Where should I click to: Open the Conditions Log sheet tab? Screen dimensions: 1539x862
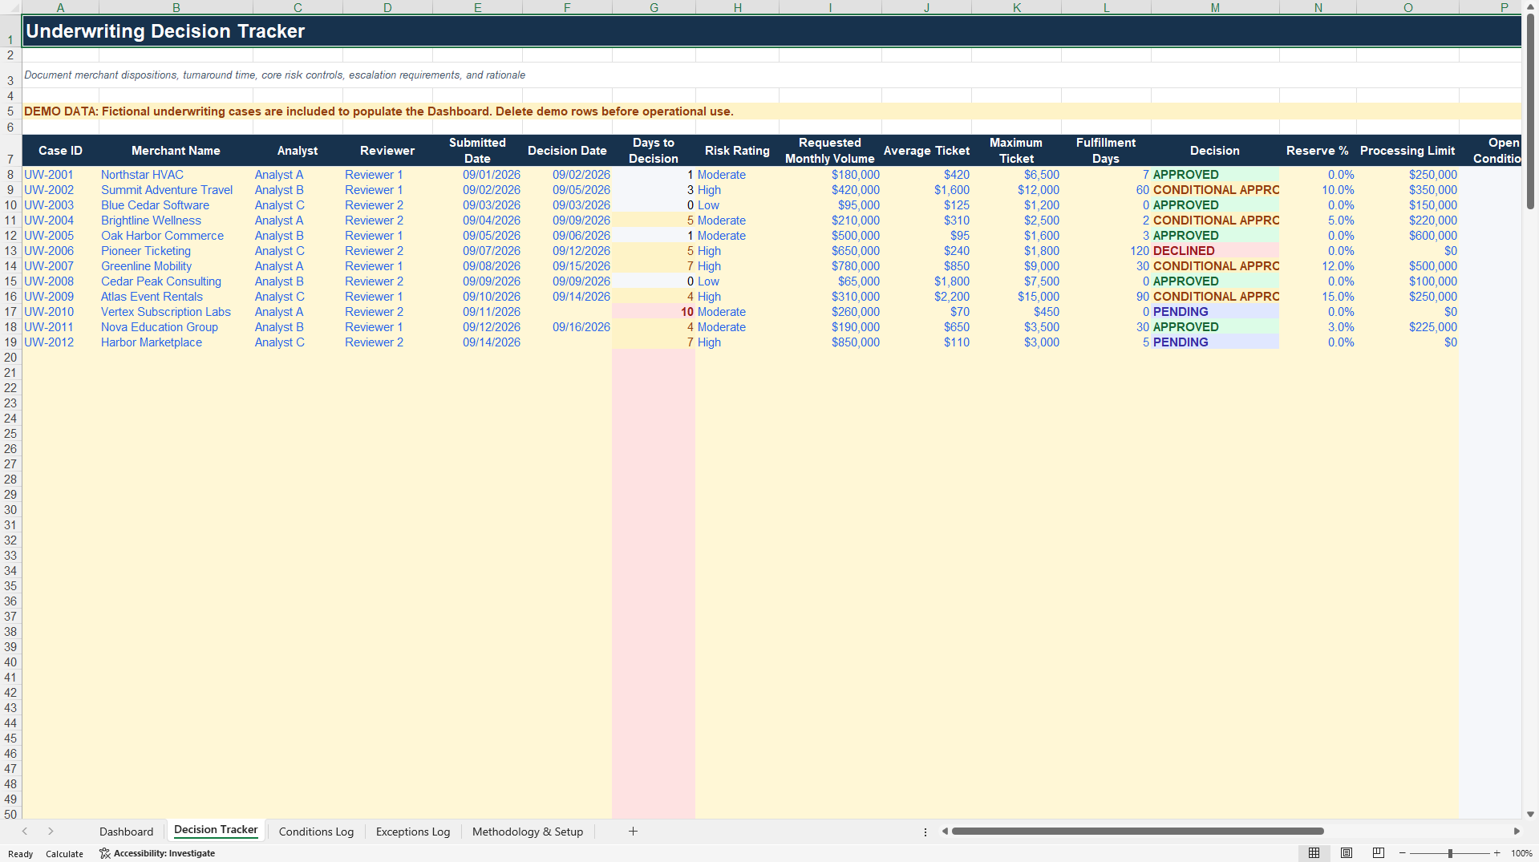click(316, 832)
